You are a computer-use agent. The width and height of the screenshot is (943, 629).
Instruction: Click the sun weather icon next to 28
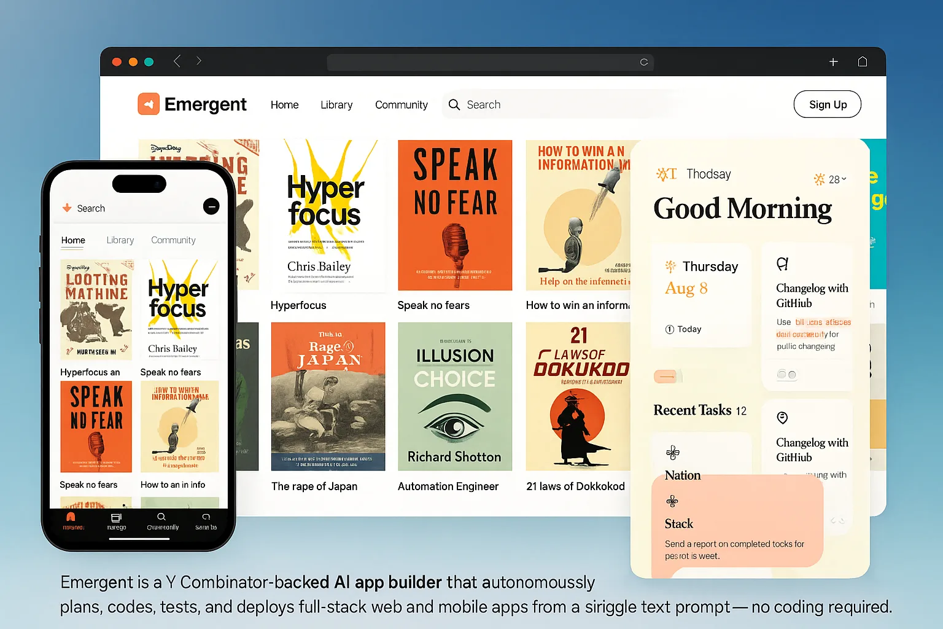coord(819,179)
